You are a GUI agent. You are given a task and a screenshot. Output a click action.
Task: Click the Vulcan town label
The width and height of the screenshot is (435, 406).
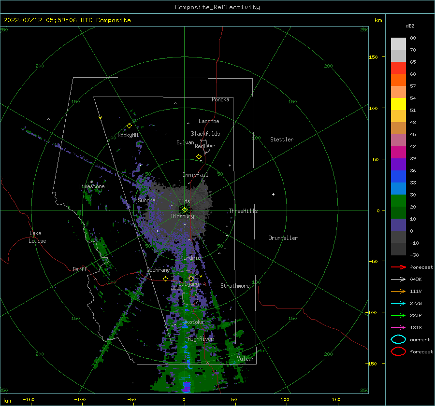246,359
